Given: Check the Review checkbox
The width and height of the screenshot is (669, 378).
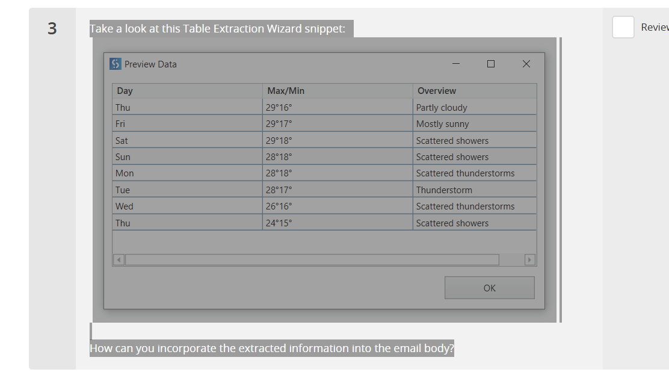Looking at the screenshot, I should pos(623,27).
